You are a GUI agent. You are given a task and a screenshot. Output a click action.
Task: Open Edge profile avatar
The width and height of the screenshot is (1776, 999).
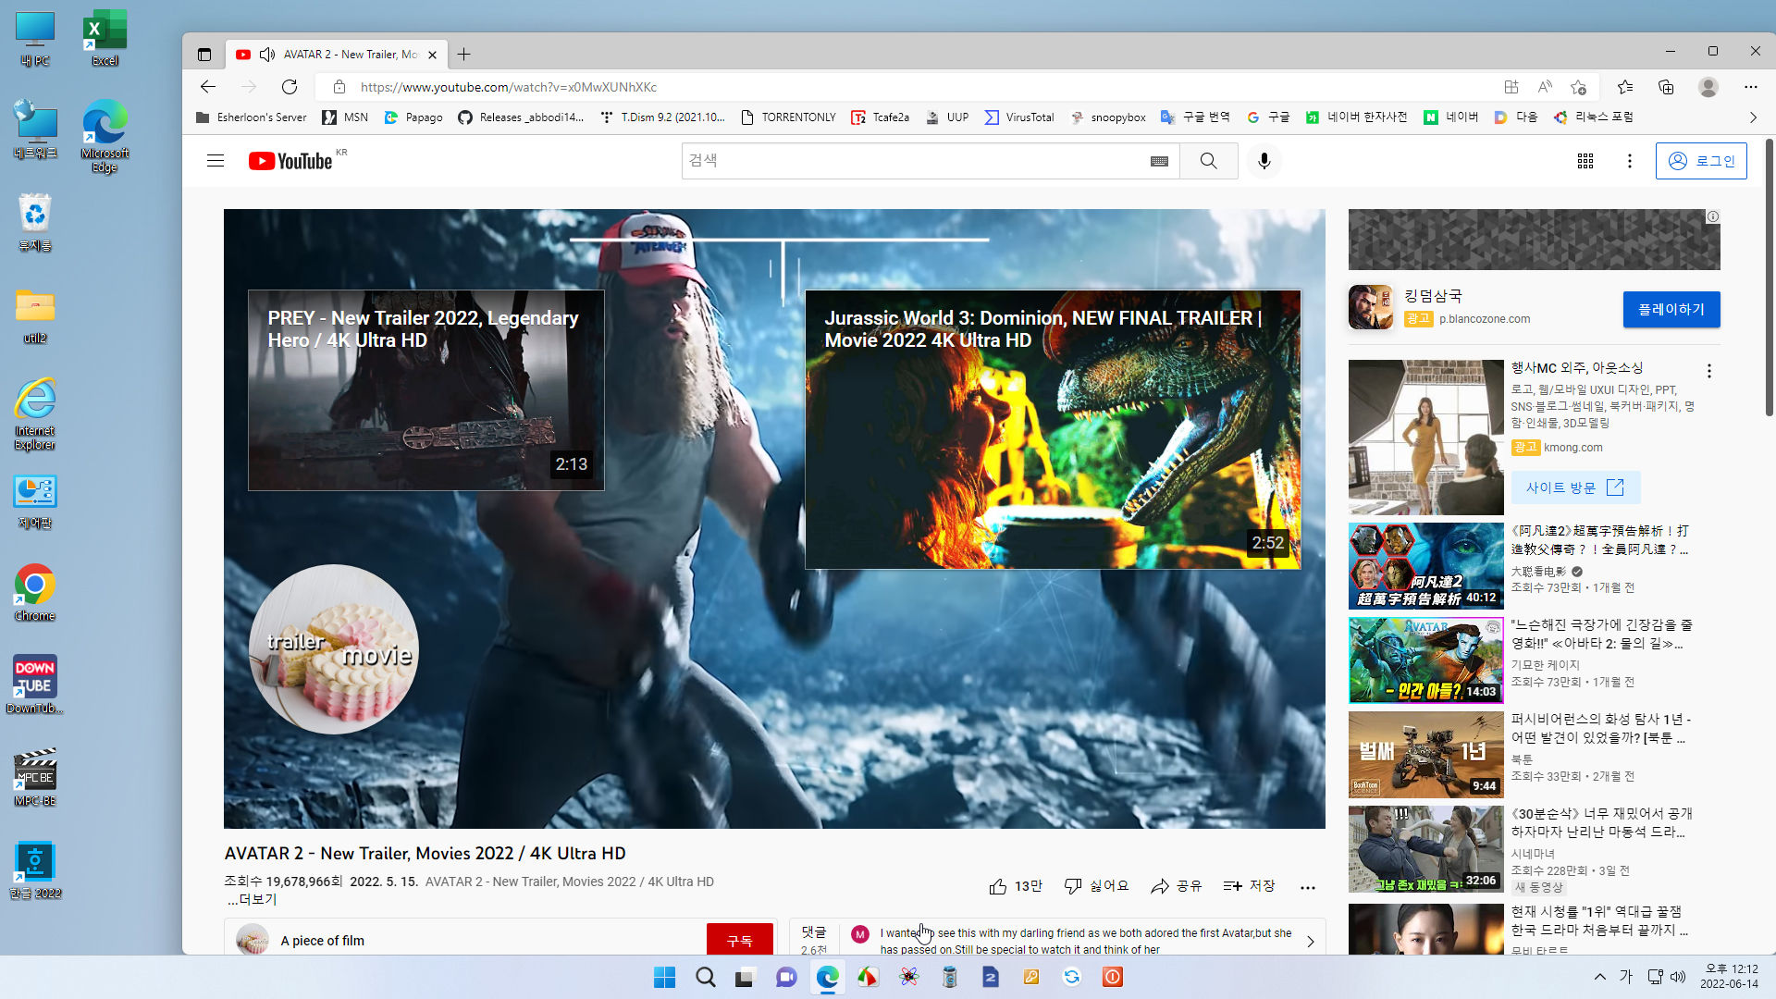(1708, 87)
